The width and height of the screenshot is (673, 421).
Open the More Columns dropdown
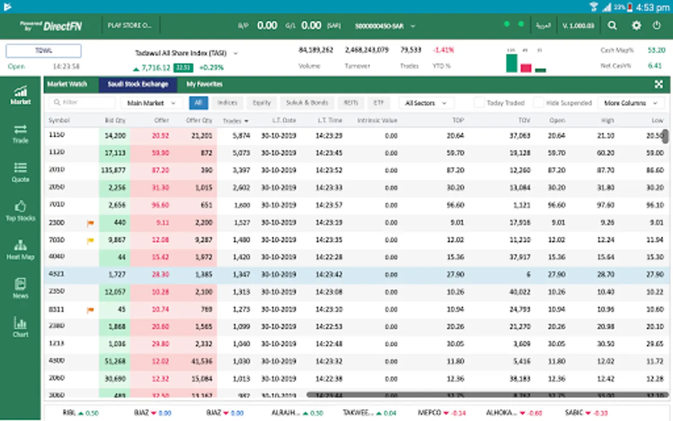[x=630, y=103]
